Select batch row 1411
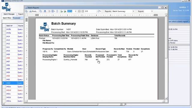 pyautogui.click(x=13, y=47)
